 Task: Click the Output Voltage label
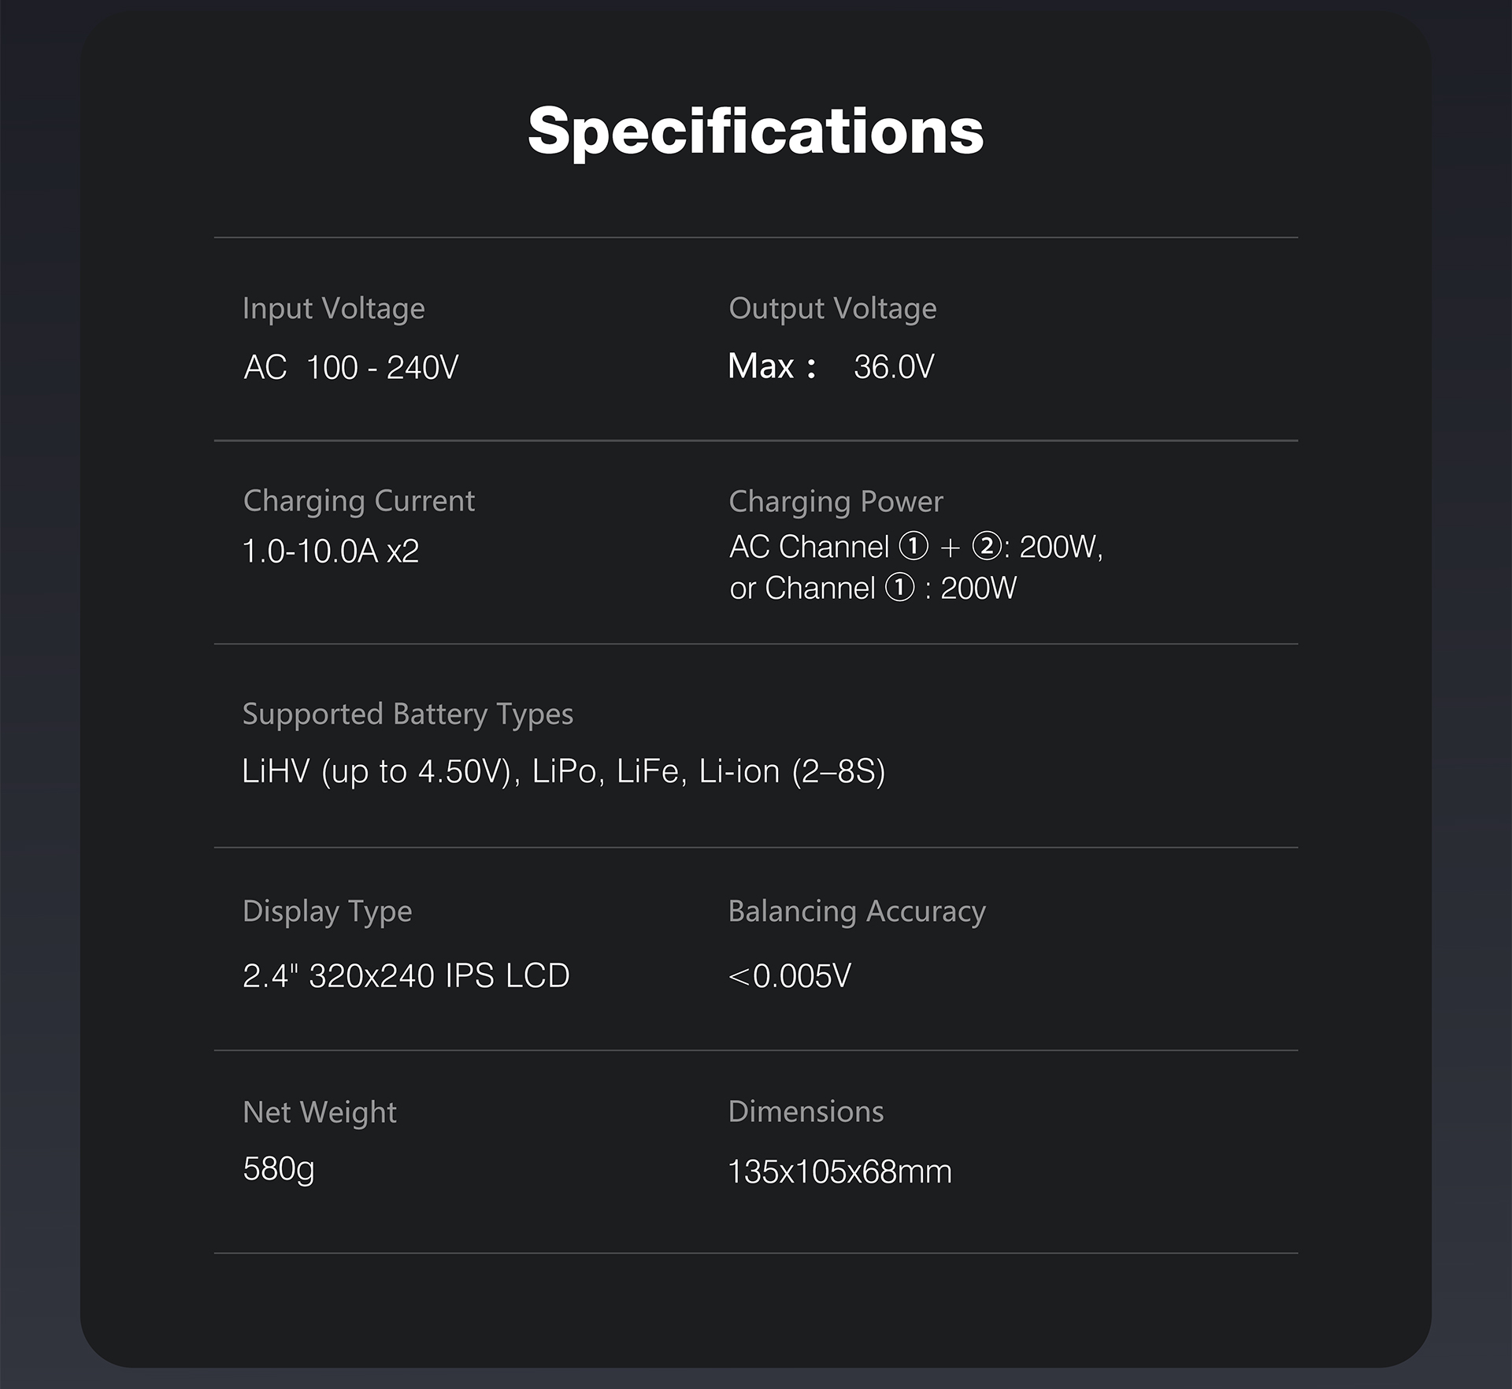832,308
